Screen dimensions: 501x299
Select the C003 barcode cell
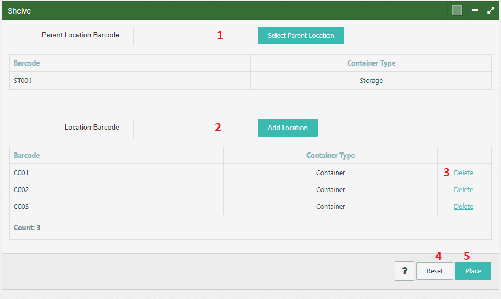tap(117, 207)
